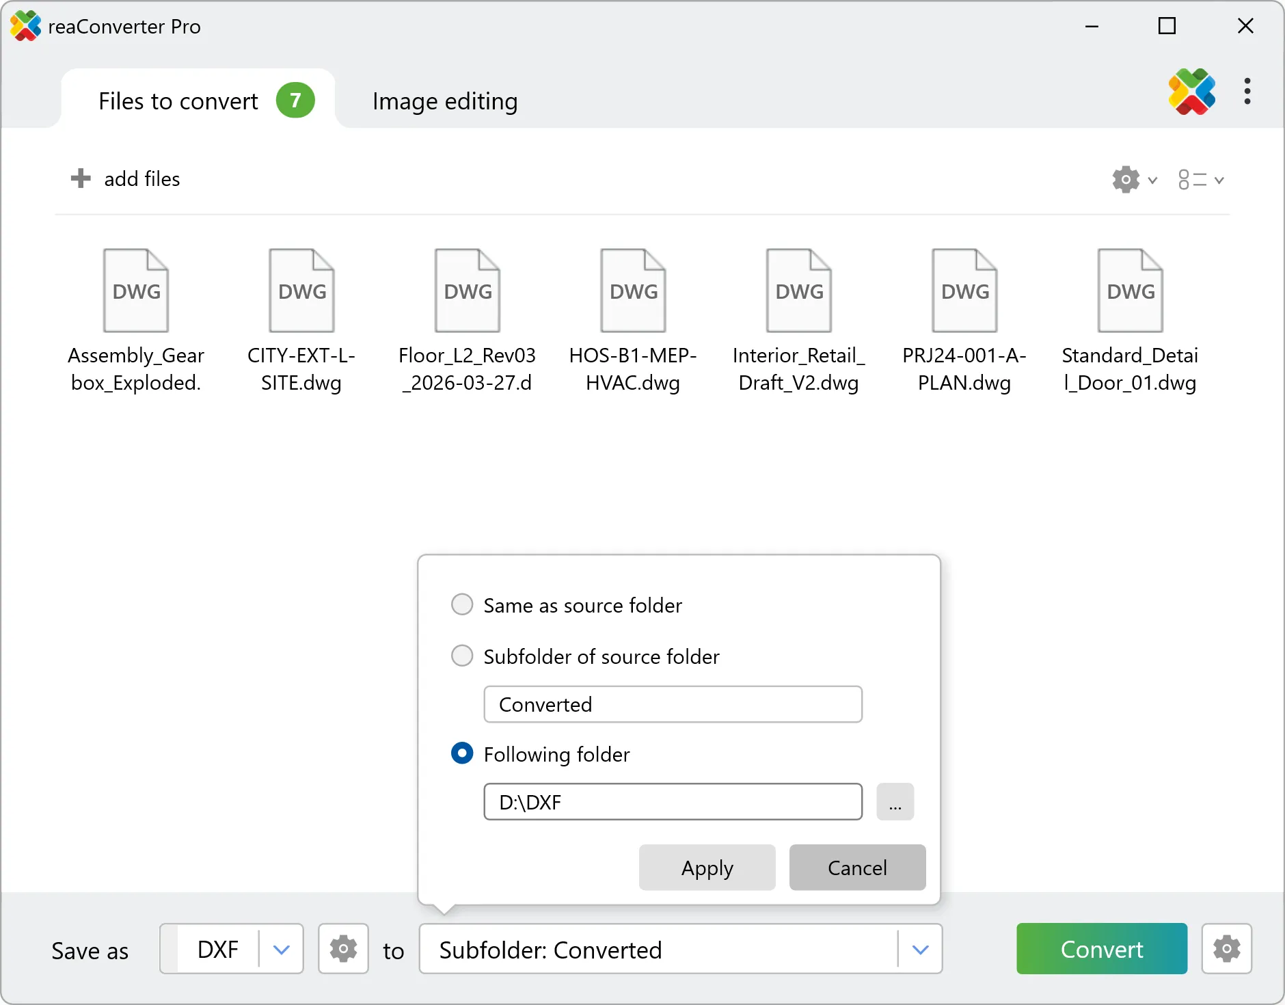Select Same as source folder option
Image resolution: width=1285 pixels, height=1005 pixels.
(462, 604)
